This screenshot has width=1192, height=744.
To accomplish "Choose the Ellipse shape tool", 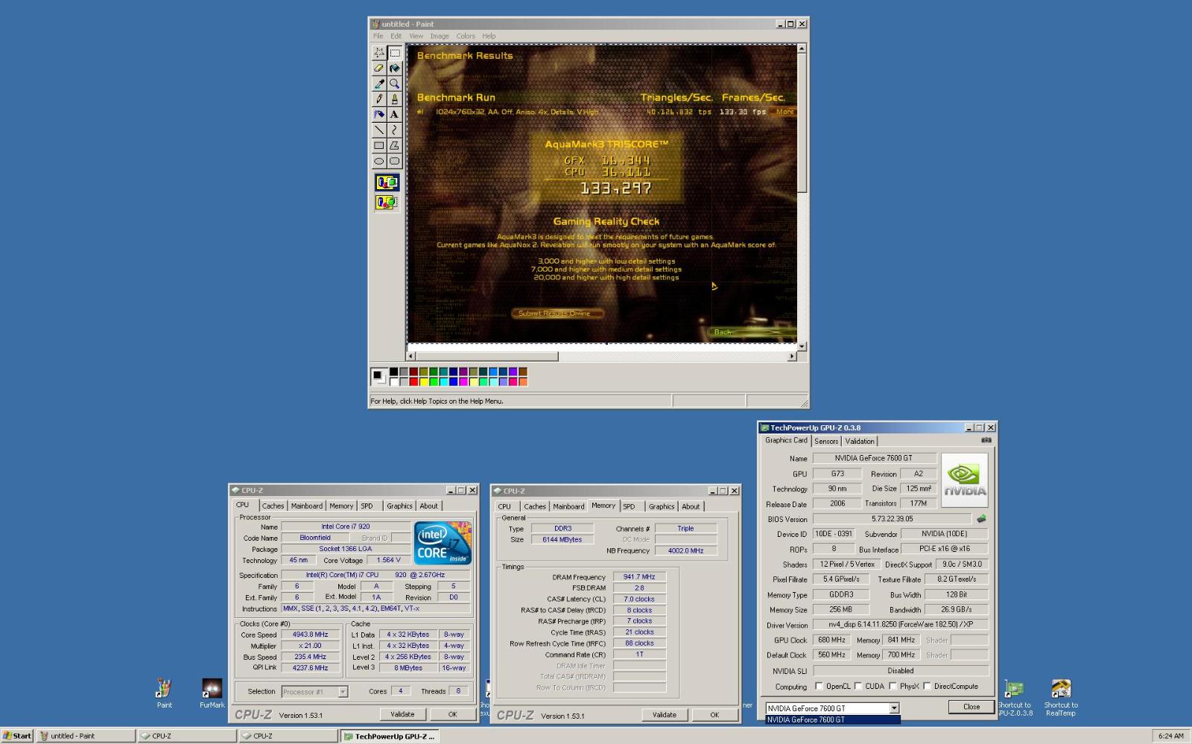I will pyautogui.click(x=379, y=161).
